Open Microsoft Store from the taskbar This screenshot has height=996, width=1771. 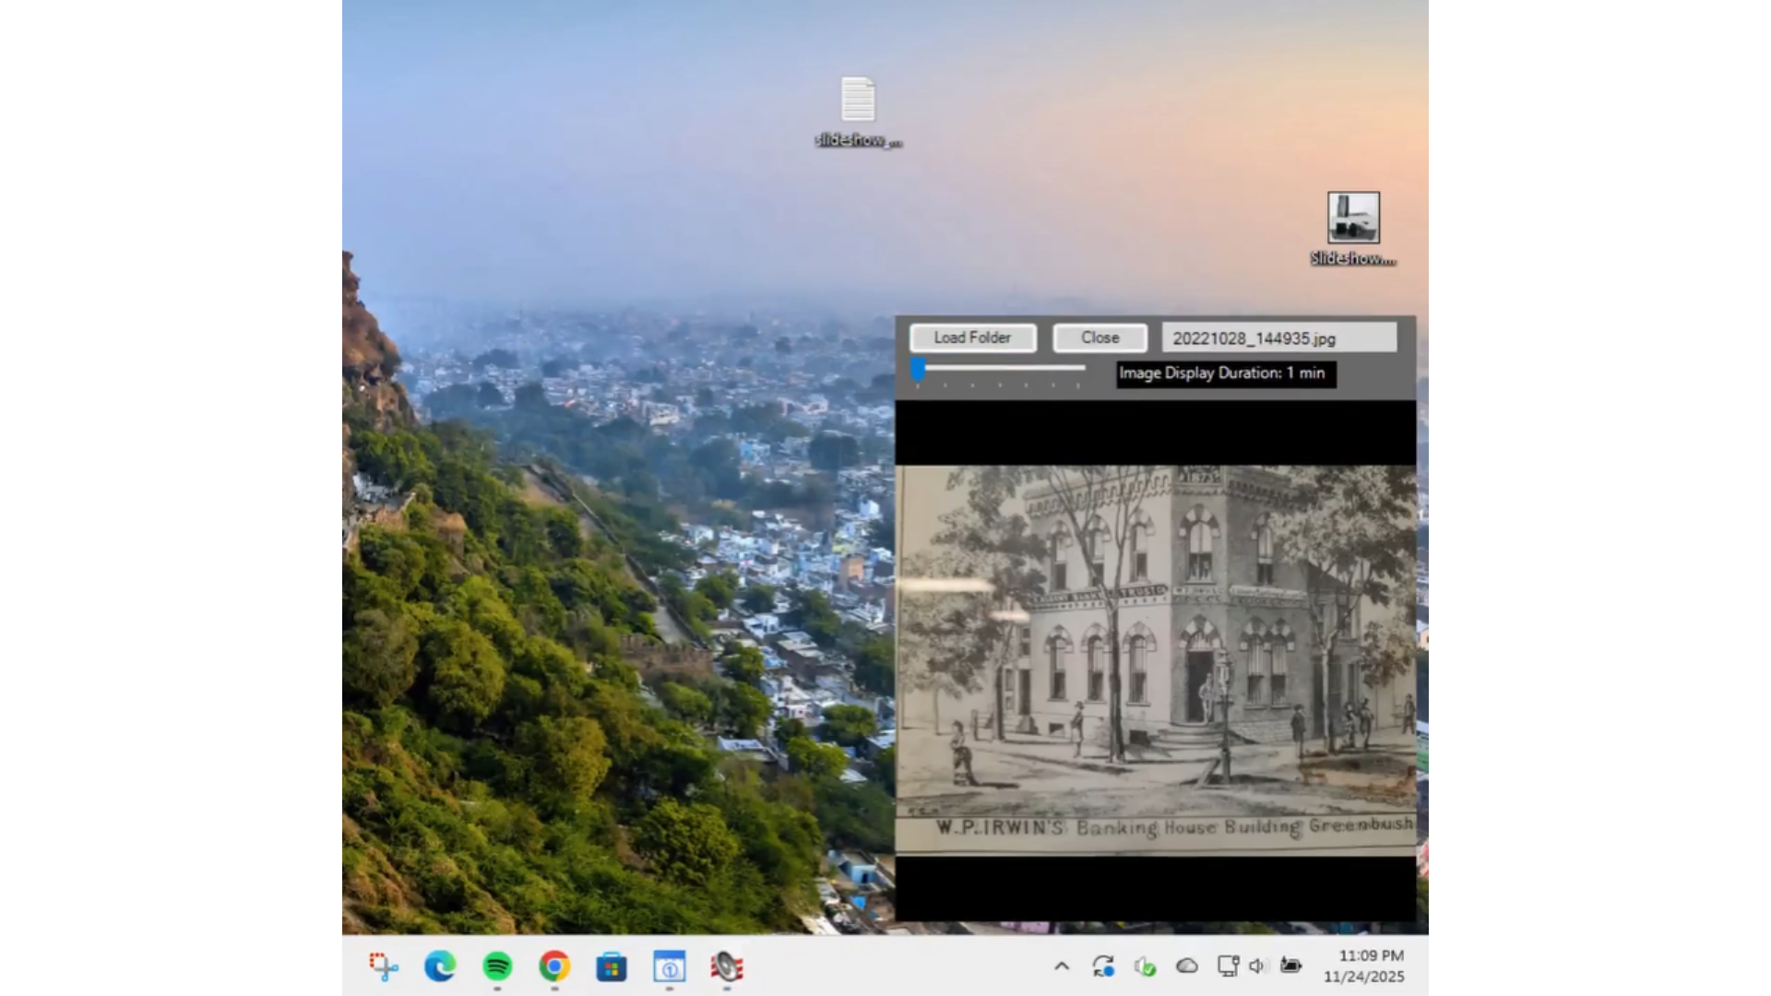[612, 966]
